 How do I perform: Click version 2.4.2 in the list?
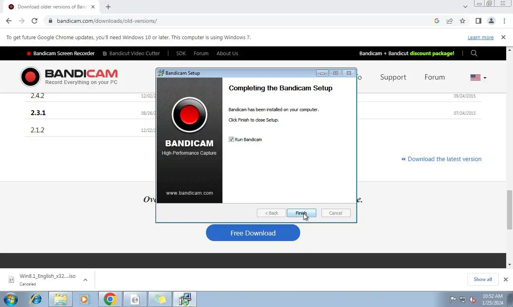(x=38, y=96)
